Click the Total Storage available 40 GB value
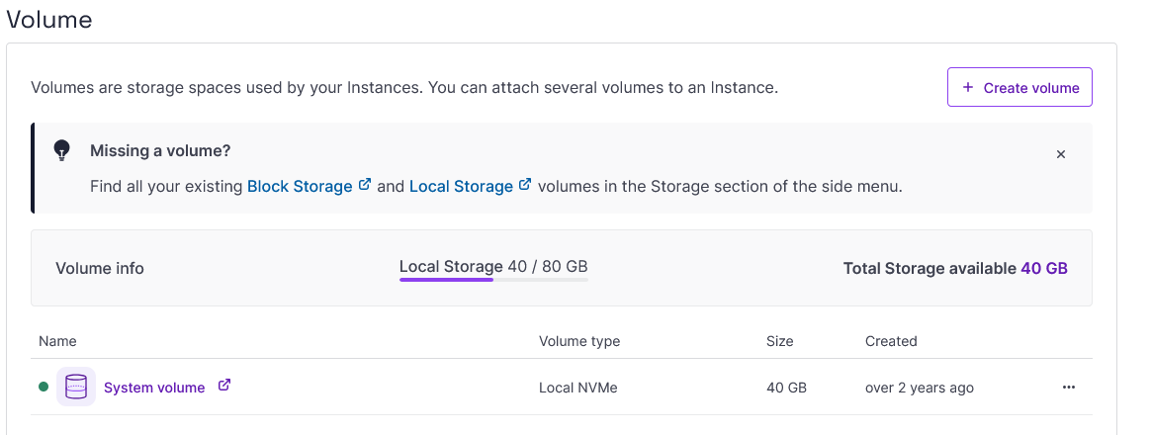 click(x=1043, y=268)
